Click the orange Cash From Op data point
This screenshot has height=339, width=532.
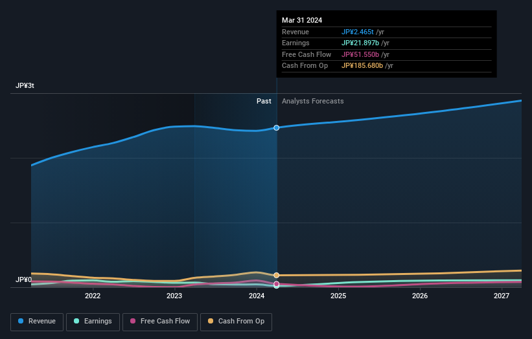[x=277, y=276]
